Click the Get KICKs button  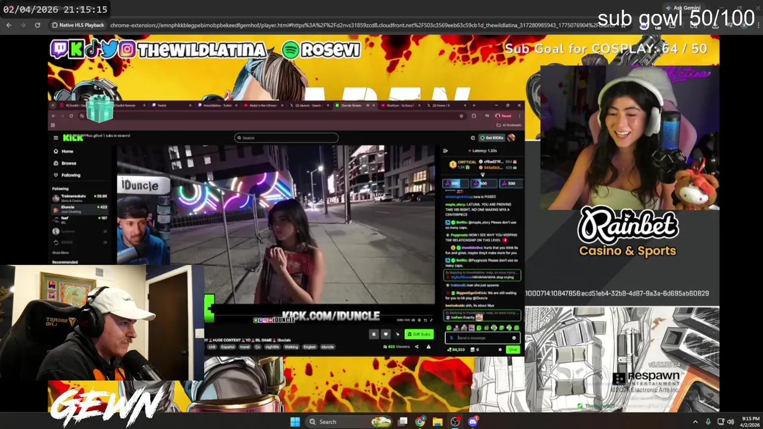492,138
